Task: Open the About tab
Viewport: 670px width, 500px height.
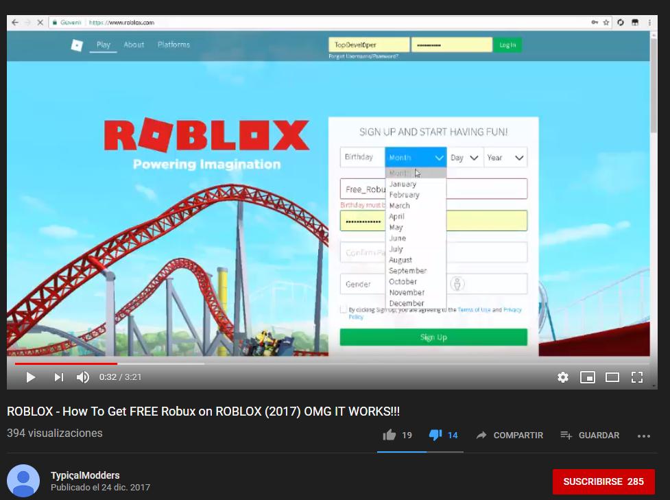Action: point(134,45)
